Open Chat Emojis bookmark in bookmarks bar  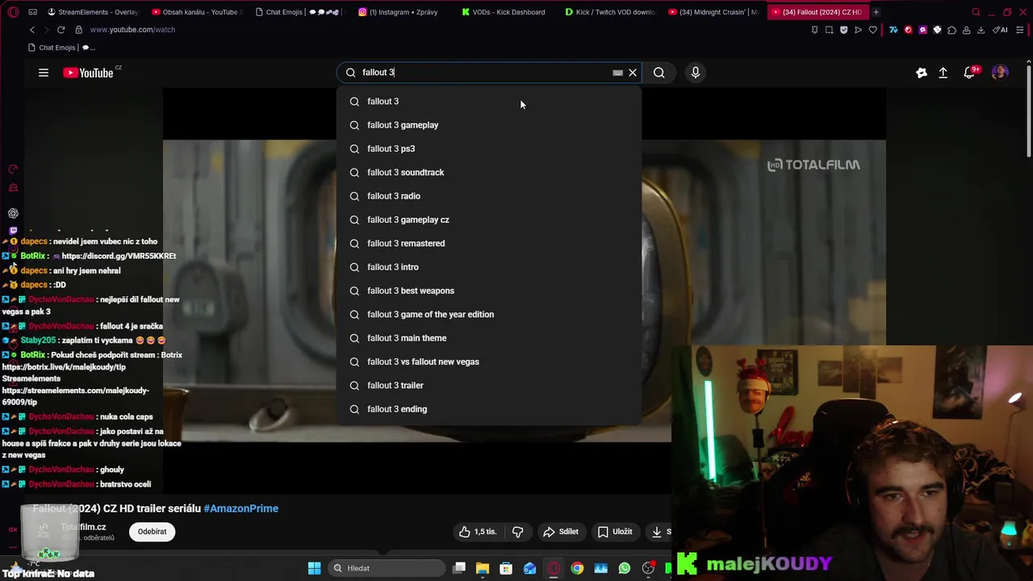(61, 48)
